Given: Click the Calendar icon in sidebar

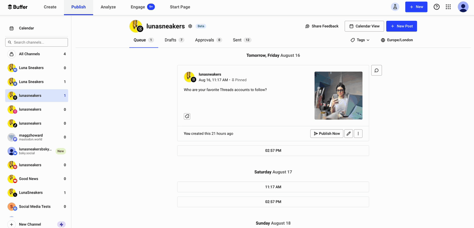Looking at the screenshot, I should point(12,28).
